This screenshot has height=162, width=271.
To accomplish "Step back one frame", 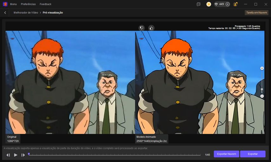I will tap(8, 155).
